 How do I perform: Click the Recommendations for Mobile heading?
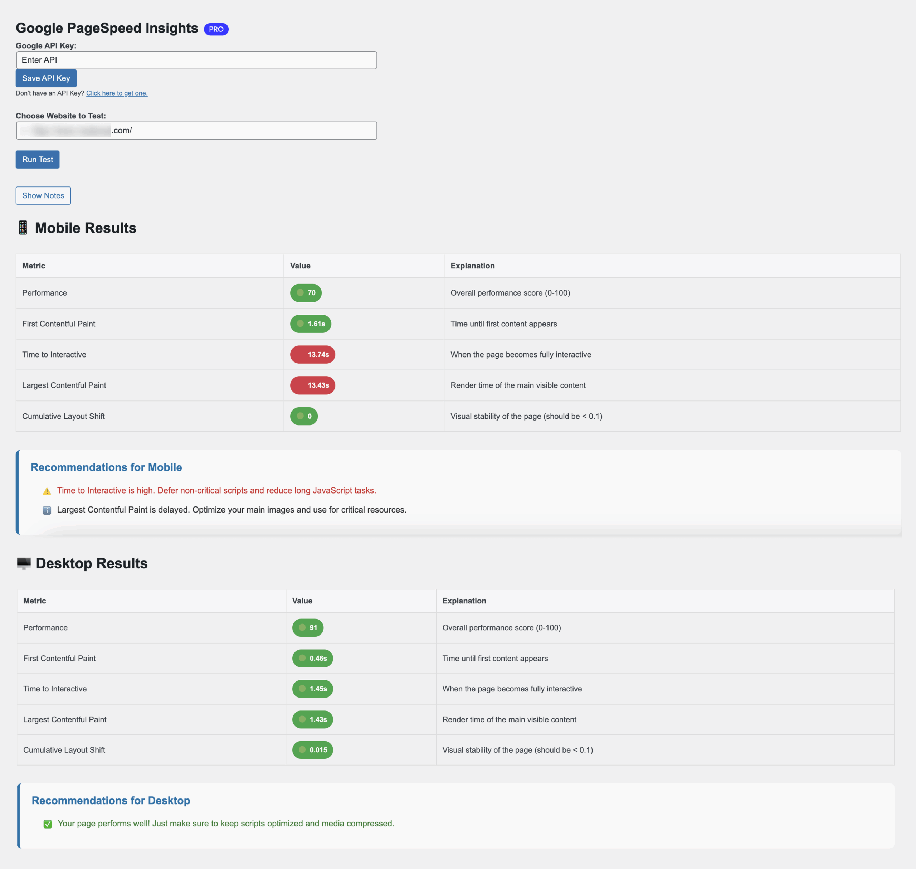click(107, 467)
